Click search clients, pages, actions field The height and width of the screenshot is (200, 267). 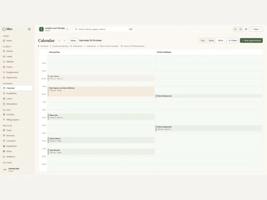coord(104,29)
